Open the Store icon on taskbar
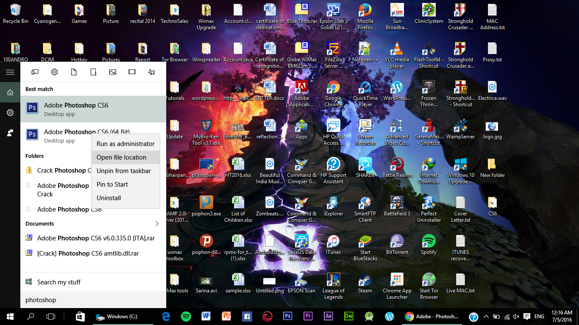Screen dimensions: 579x325 (80, 317)
